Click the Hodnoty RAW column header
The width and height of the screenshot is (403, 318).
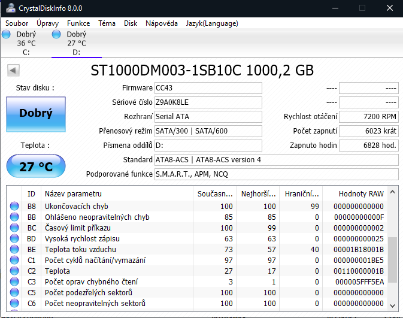click(x=360, y=193)
